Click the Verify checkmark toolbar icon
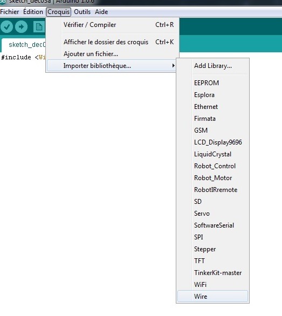Screen dimensions: 282x316 6,26
